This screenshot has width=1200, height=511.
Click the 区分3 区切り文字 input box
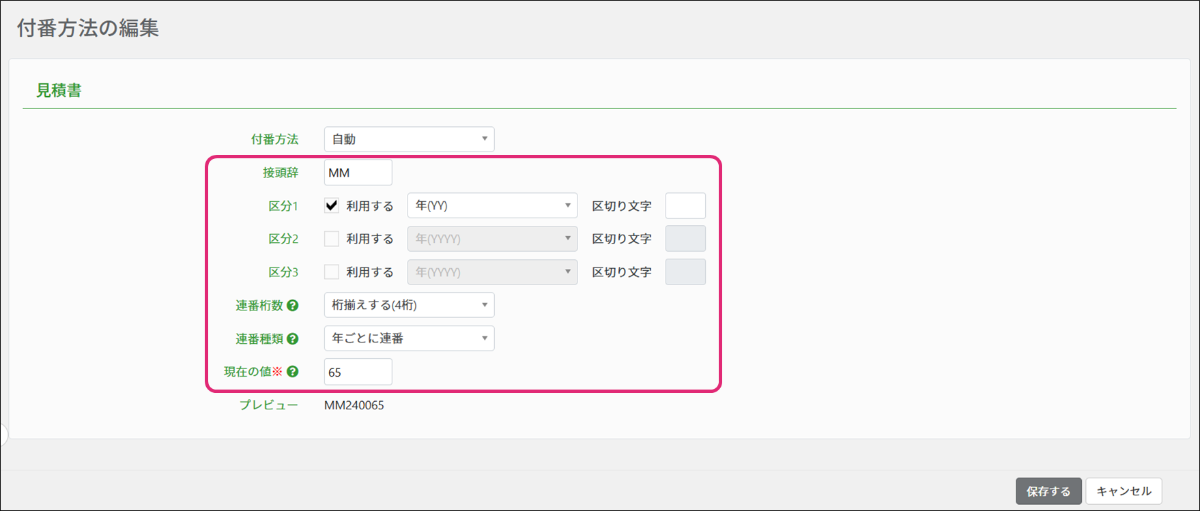pos(685,272)
